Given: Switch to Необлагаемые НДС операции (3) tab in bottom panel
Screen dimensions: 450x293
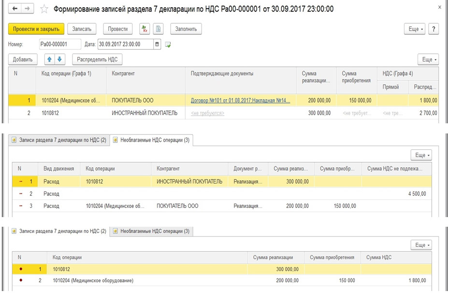Looking at the screenshot, I should (152, 231).
